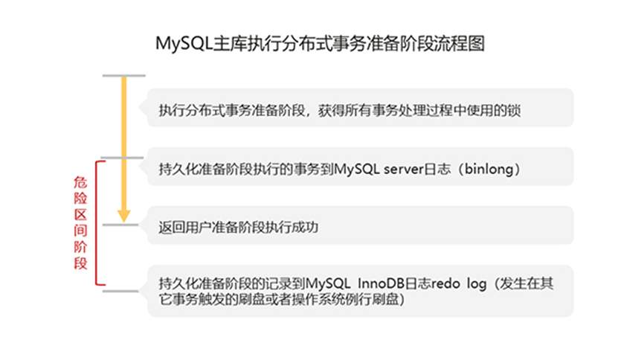
Task: Click the step box mentioning binlong
Action: 361,167
